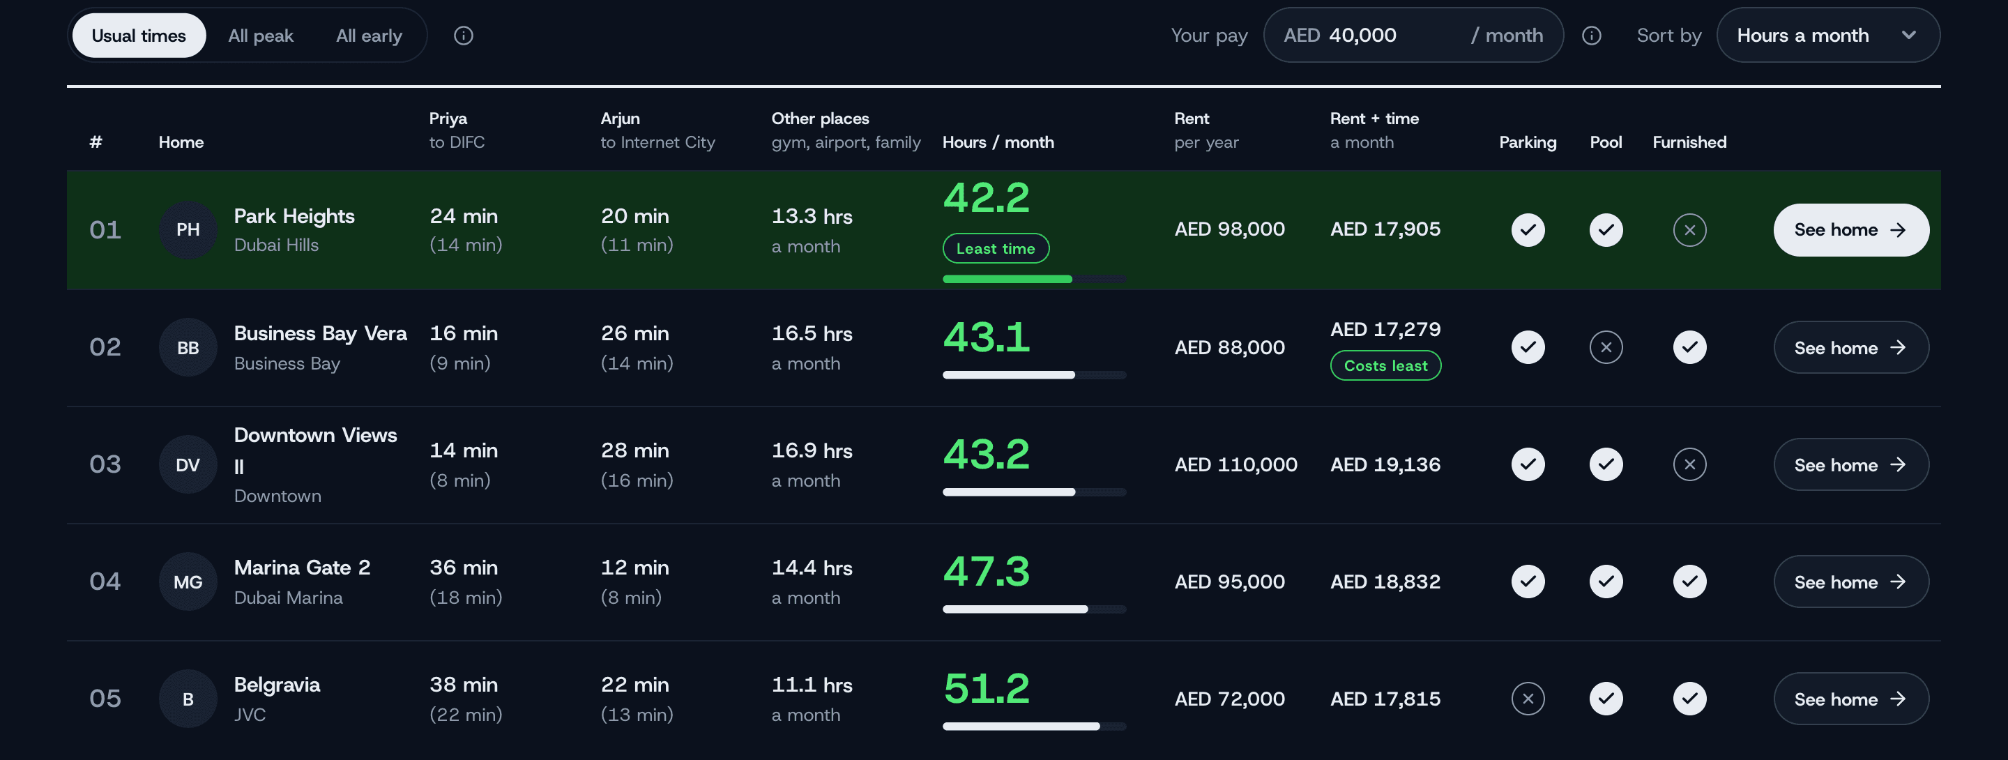Click the Marina Gate 2 home name
Image resolution: width=2008 pixels, height=760 pixels.
pyautogui.click(x=302, y=568)
